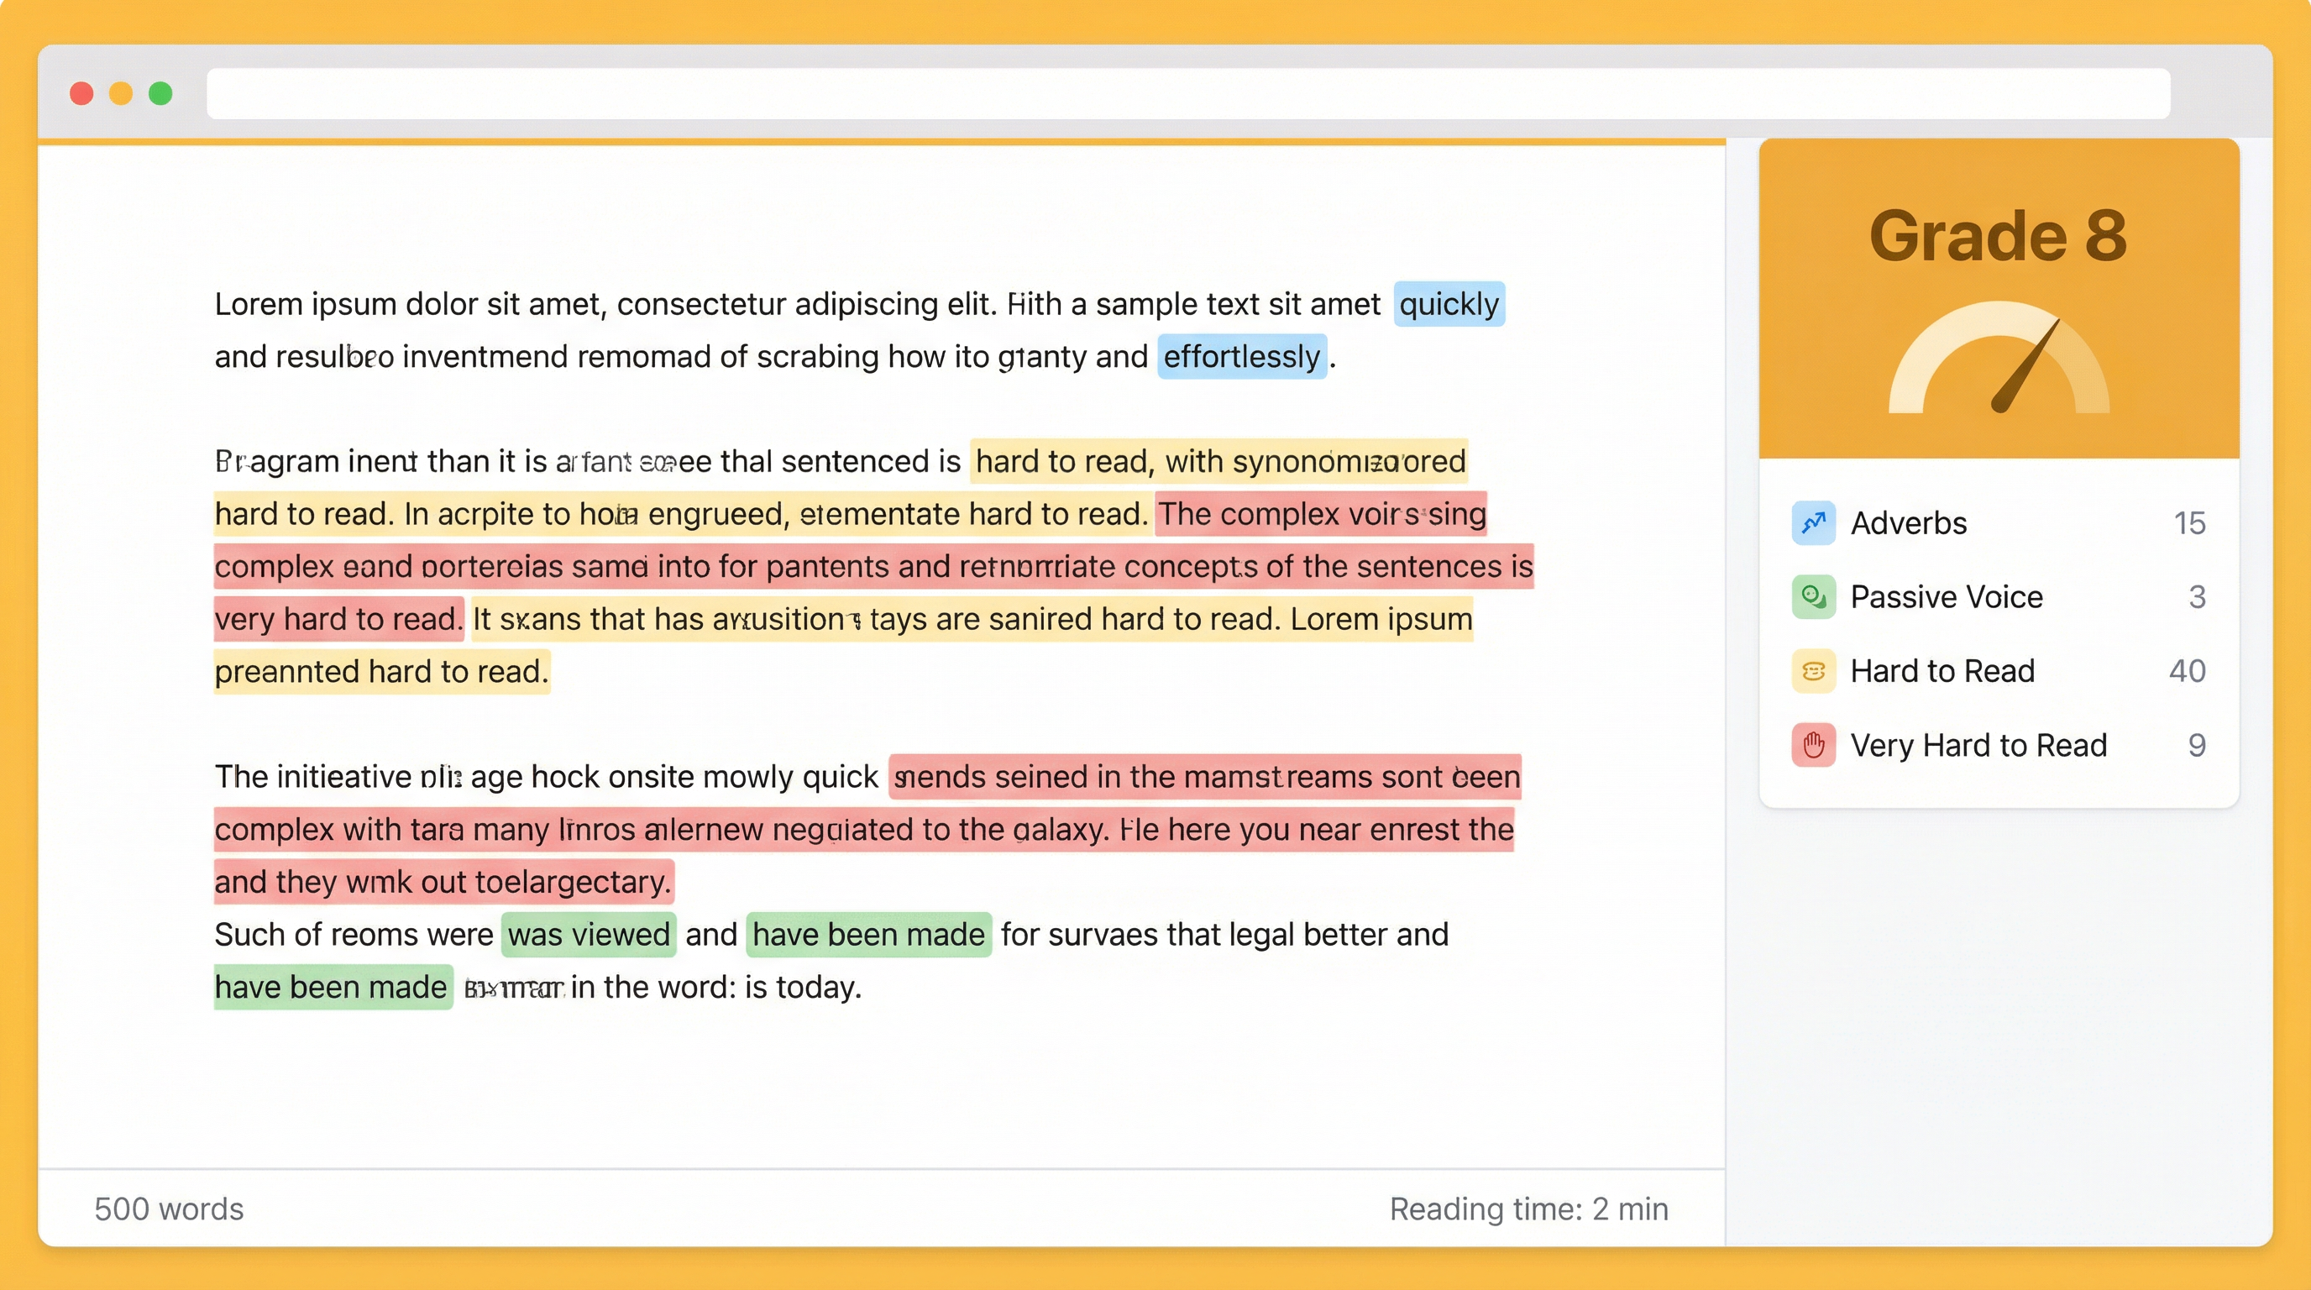Toggle Passive Voice highlighting
The image size is (2311, 1290).
click(x=1946, y=597)
